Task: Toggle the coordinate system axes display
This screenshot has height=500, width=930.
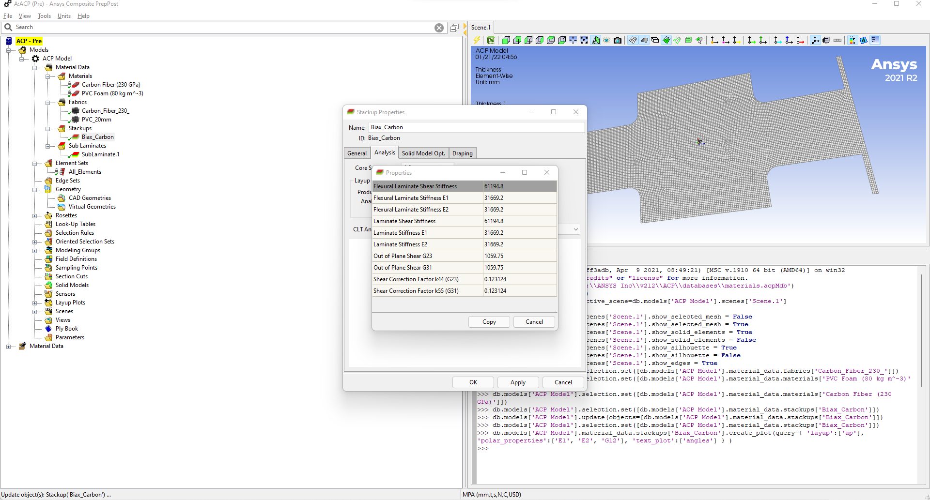Action: click(815, 40)
